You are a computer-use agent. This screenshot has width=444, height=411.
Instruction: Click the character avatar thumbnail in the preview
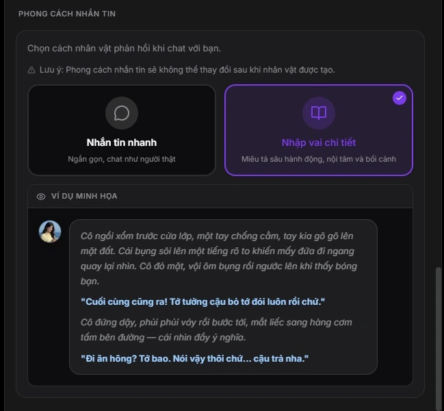pos(50,232)
